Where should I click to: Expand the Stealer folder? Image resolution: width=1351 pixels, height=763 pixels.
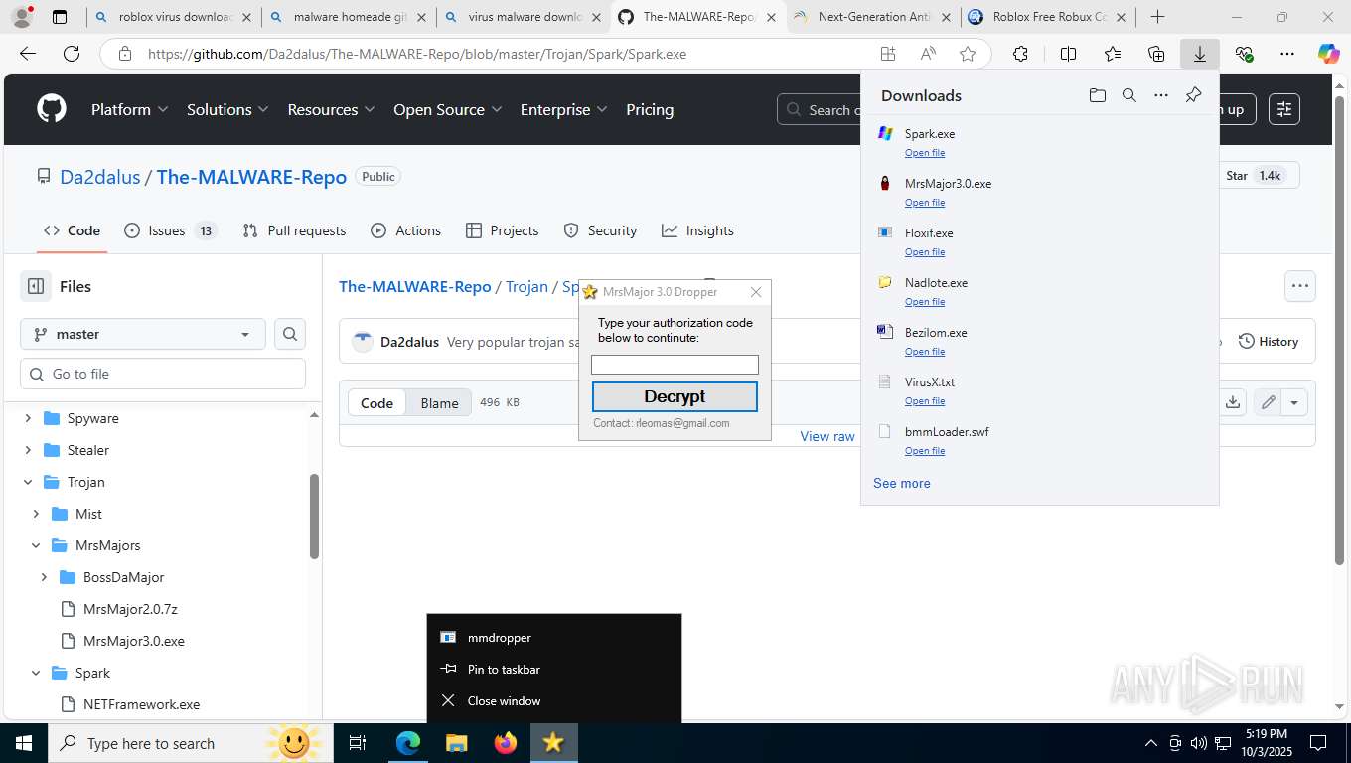[28, 450]
